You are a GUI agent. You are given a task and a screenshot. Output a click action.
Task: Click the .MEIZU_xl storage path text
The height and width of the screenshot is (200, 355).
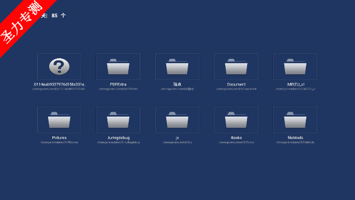[295, 89]
